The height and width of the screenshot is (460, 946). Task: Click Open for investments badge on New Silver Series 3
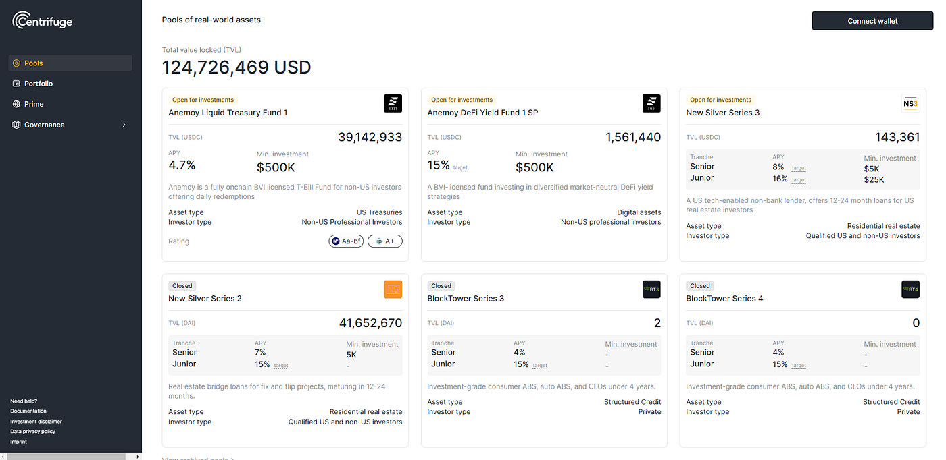720,100
